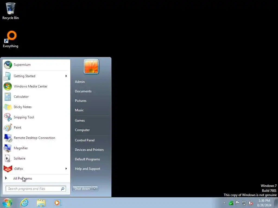Open Control Panel
The height and width of the screenshot is (208, 278).
(85, 140)
